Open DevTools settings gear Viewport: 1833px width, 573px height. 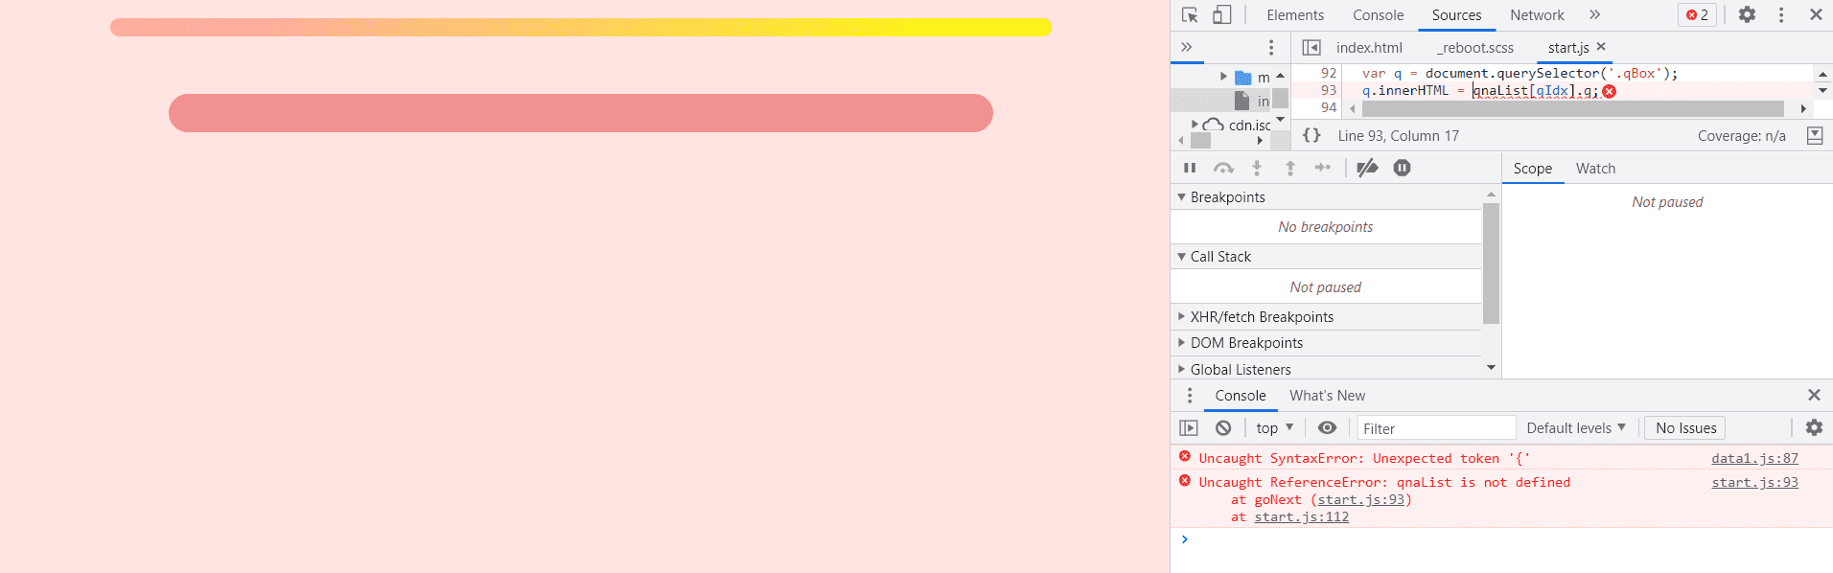tap(1747, 14)
